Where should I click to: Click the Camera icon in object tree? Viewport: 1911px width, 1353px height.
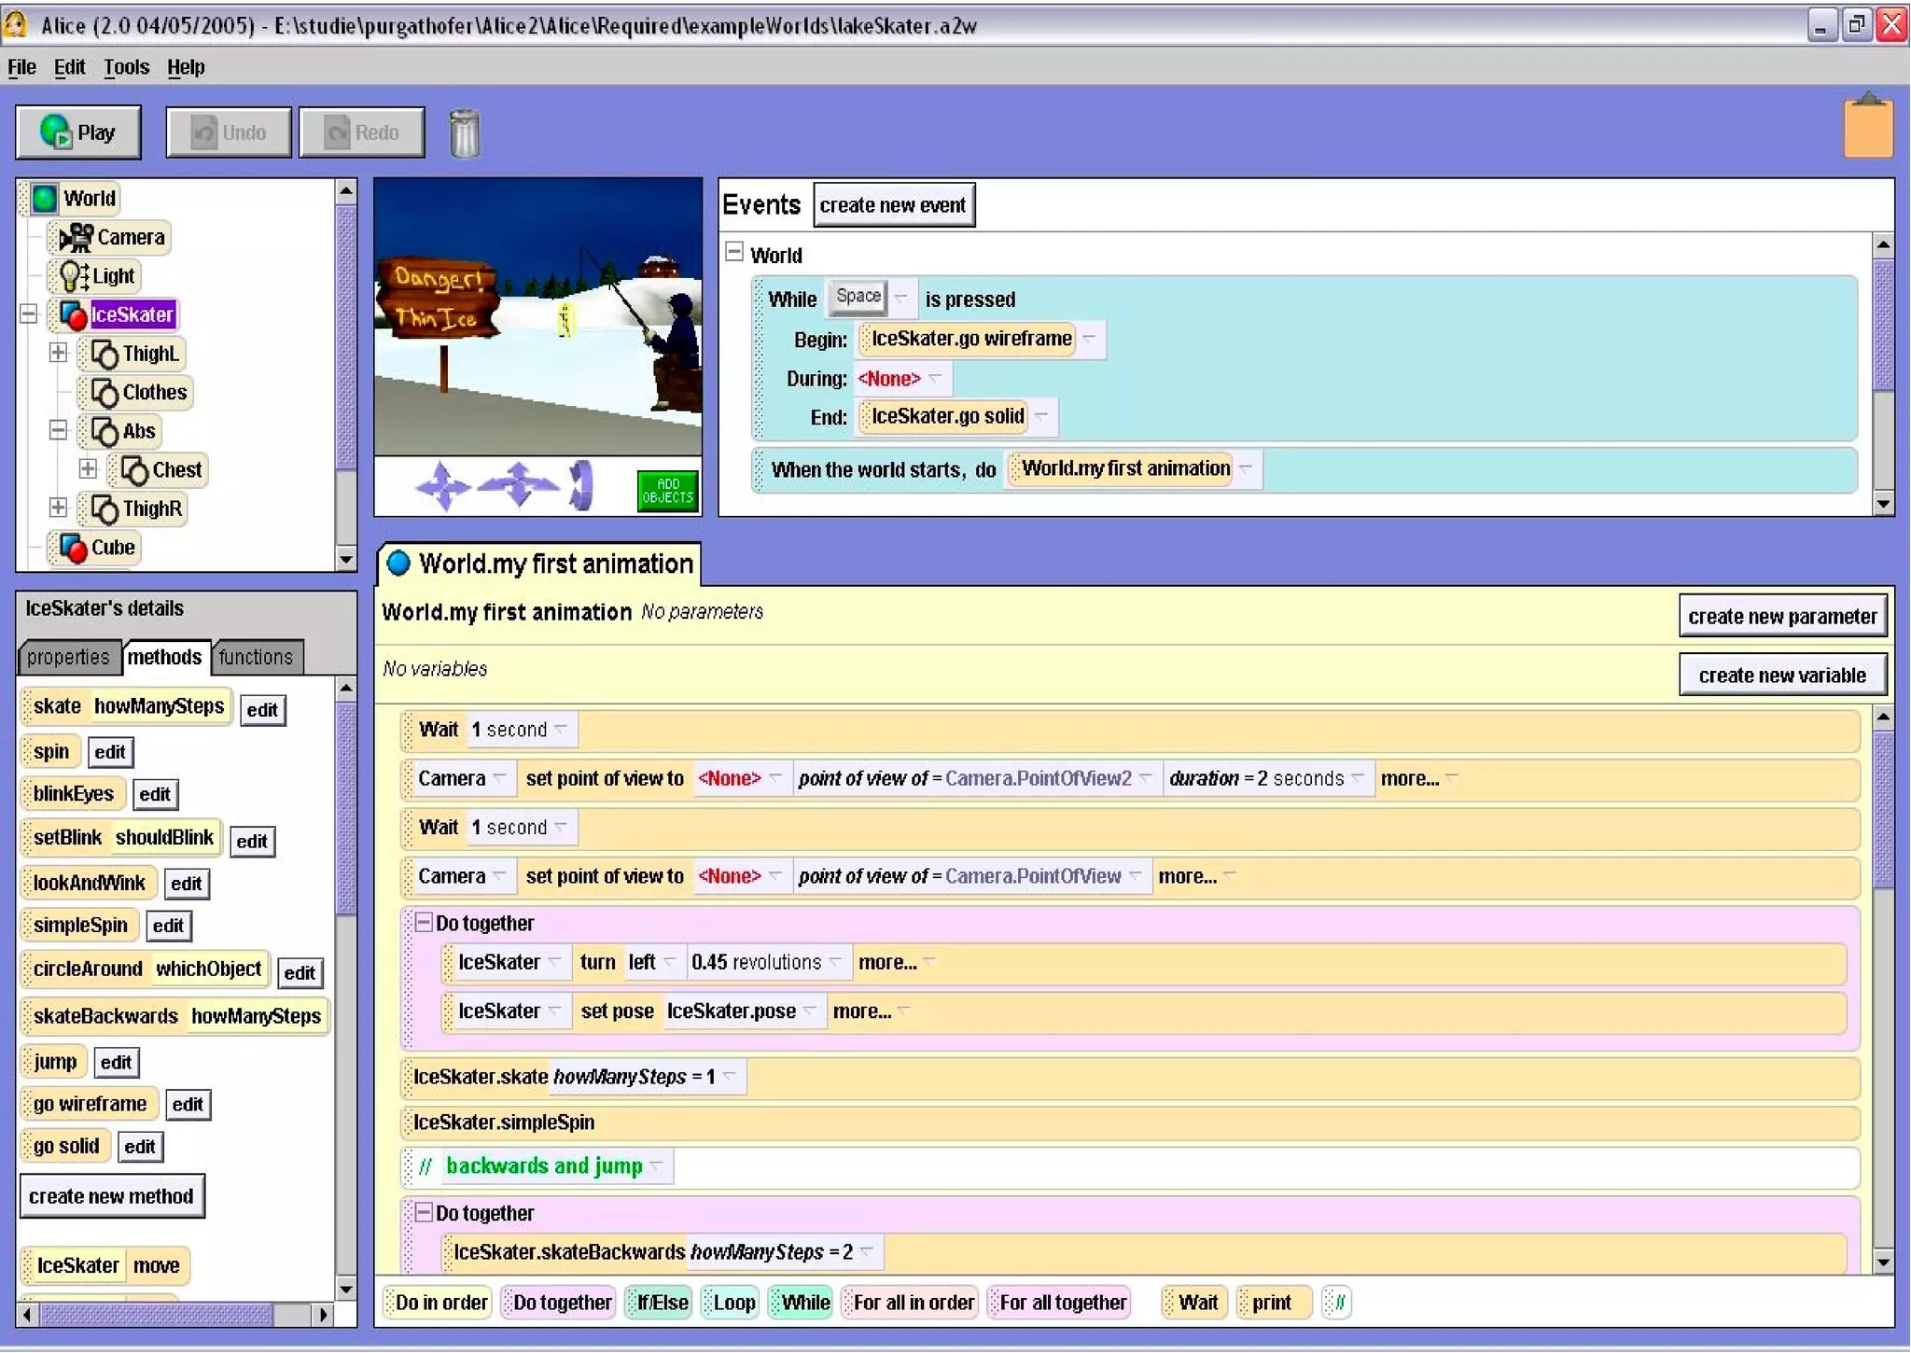point(76,238)
